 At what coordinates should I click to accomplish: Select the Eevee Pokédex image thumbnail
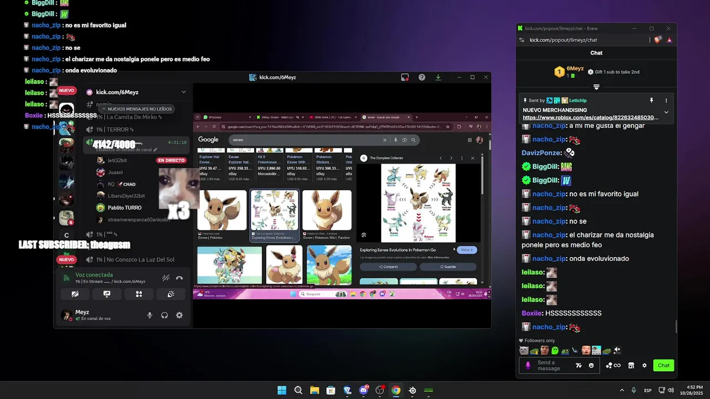click(222, 210)
